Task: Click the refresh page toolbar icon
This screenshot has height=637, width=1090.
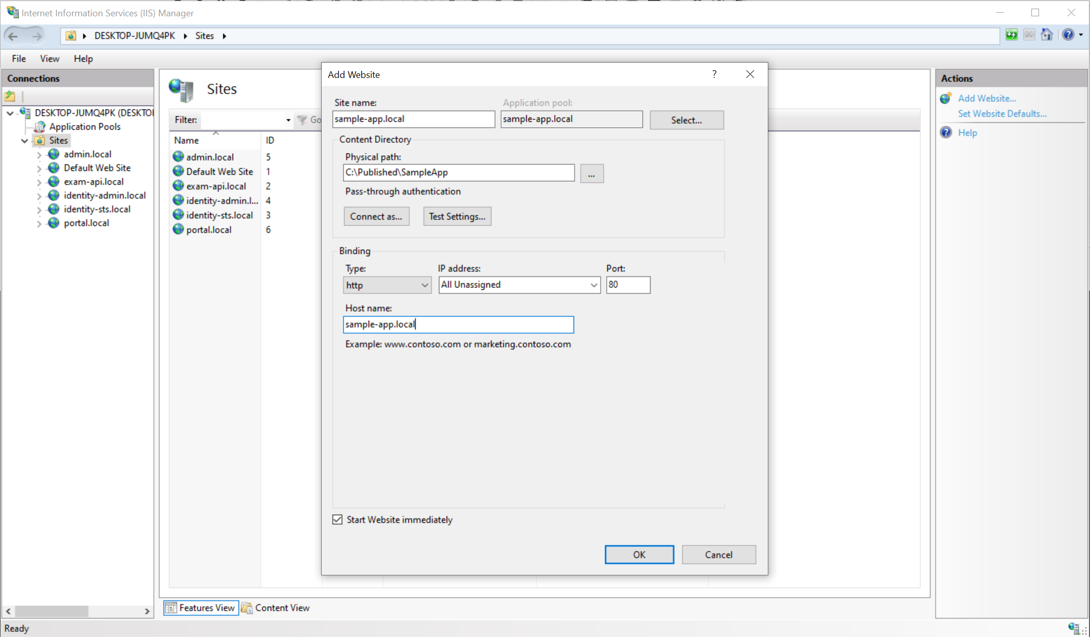Action: 1011,35
